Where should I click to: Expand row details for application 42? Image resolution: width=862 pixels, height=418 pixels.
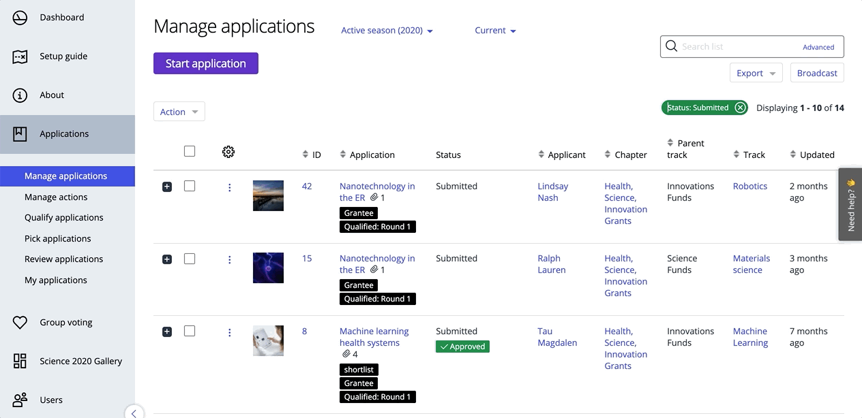tap(167, 187)
